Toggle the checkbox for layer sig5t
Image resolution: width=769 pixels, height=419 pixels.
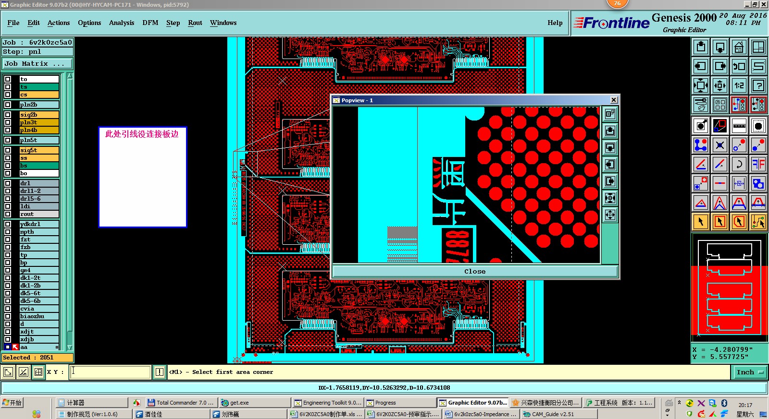8,150
